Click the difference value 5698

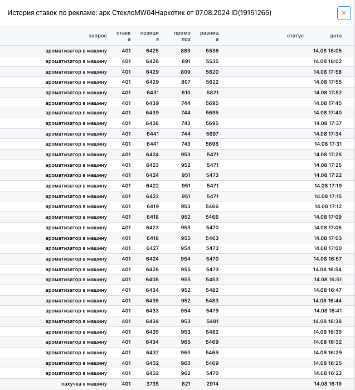point(212,144)
